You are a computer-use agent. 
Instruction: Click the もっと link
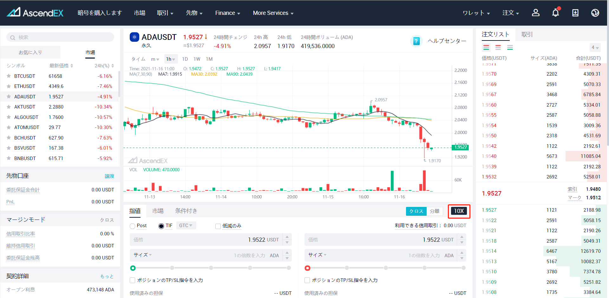pos(107,276)
